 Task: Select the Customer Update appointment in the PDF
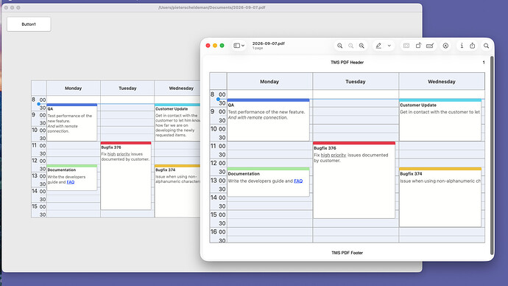click(x=440, y=120)
